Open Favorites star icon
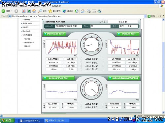 [50, 11]
